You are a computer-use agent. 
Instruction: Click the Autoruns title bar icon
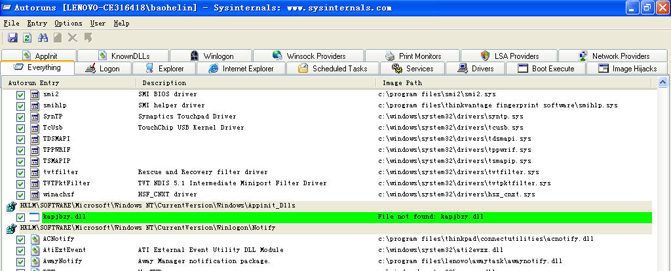click(x=5, y=7)
